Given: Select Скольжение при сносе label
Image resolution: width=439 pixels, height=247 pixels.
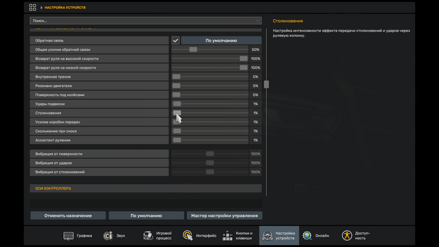Looking at the screenshot, I should pos(56,131).
